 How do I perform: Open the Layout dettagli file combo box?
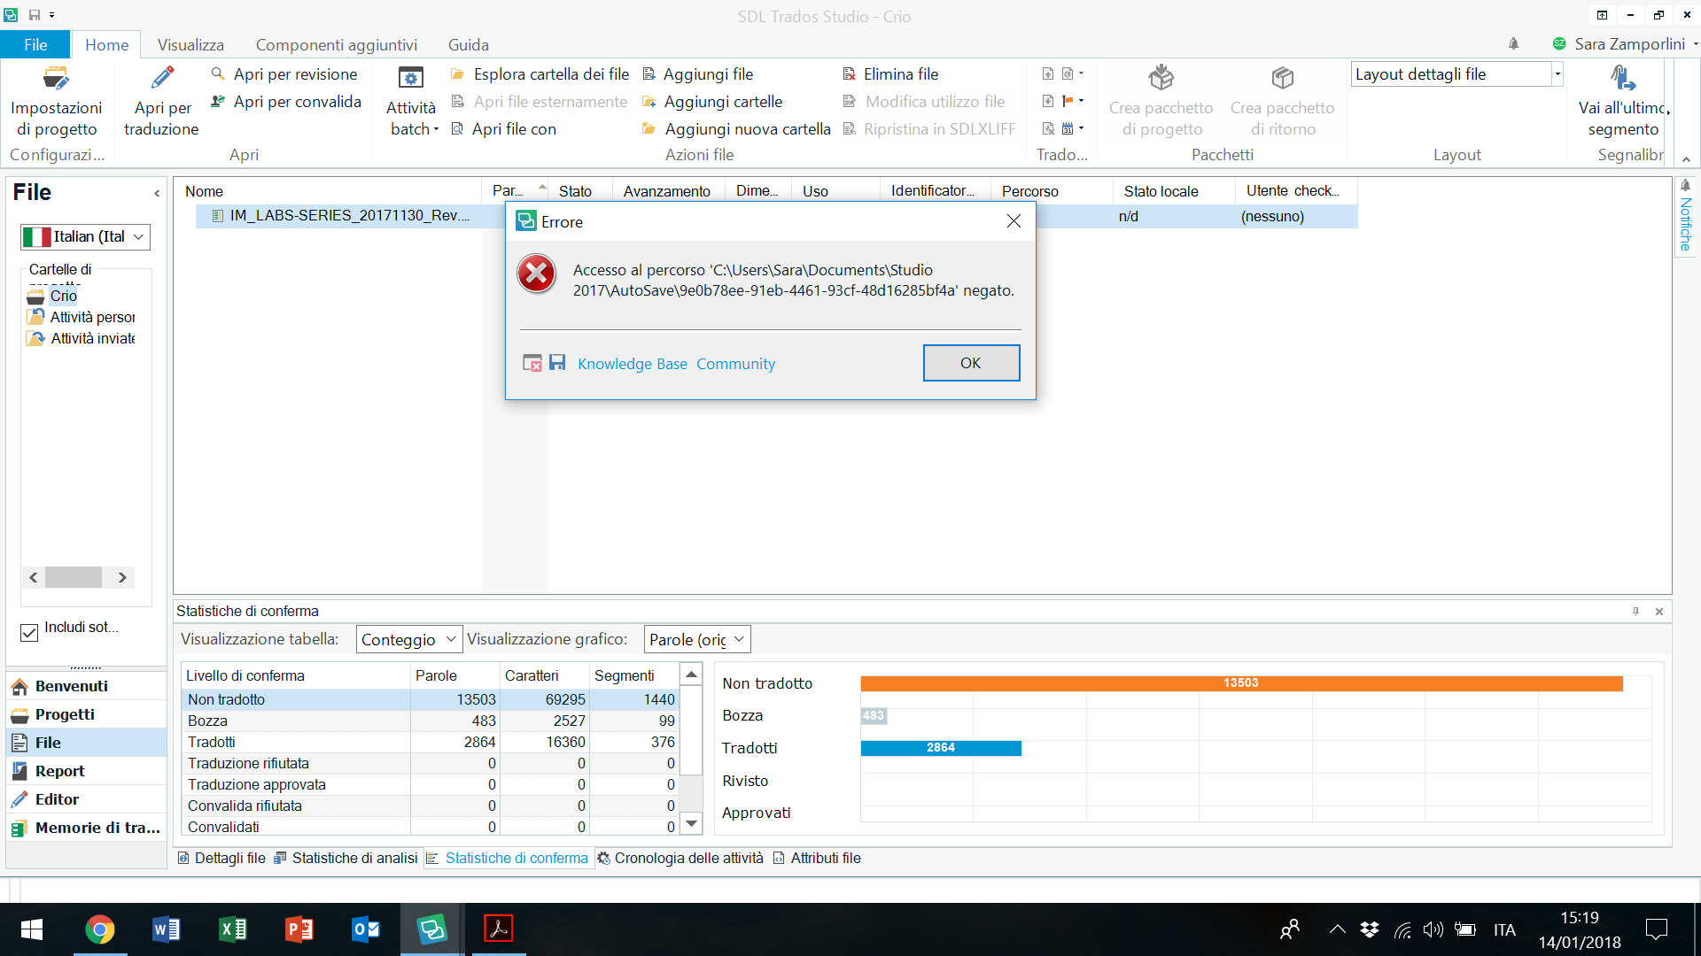tap(1557, 74)
